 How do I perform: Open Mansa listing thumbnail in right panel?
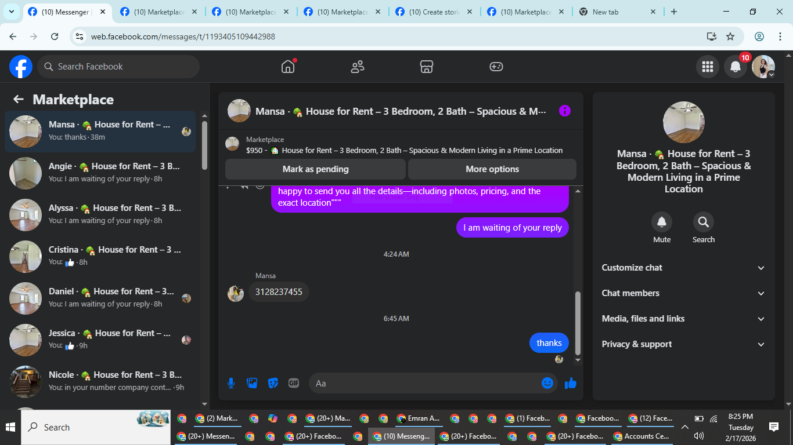[x=684, y=122]
